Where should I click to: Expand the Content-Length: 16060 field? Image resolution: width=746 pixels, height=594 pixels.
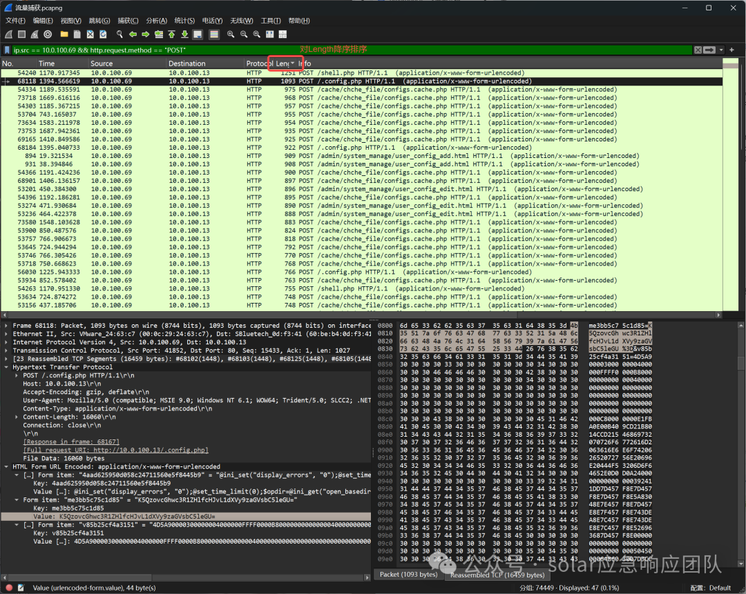[x=17, y=417]
